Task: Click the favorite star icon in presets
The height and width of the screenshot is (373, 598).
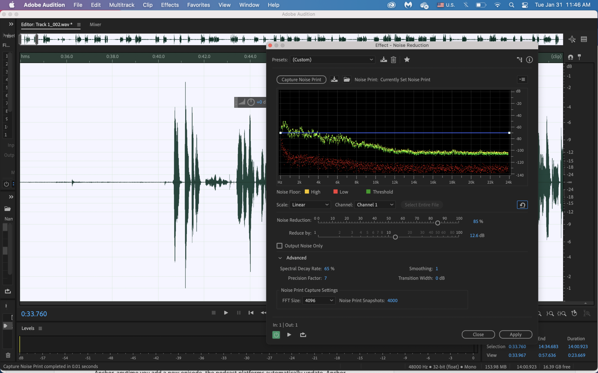Action: [407, 60]
